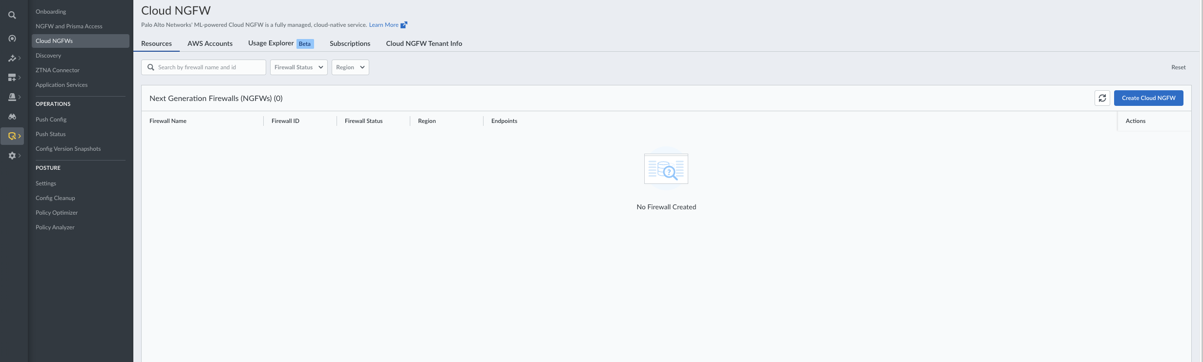Open the alarm siren incidents icon

(12, 97)
